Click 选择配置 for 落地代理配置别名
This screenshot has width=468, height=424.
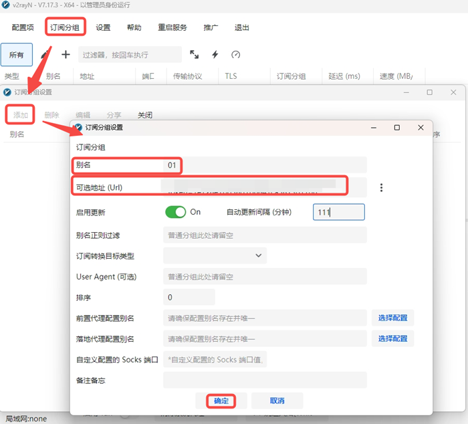(393, 338)
